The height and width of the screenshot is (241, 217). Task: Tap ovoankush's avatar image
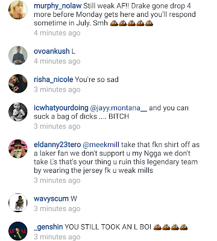(x=18, y=55)
